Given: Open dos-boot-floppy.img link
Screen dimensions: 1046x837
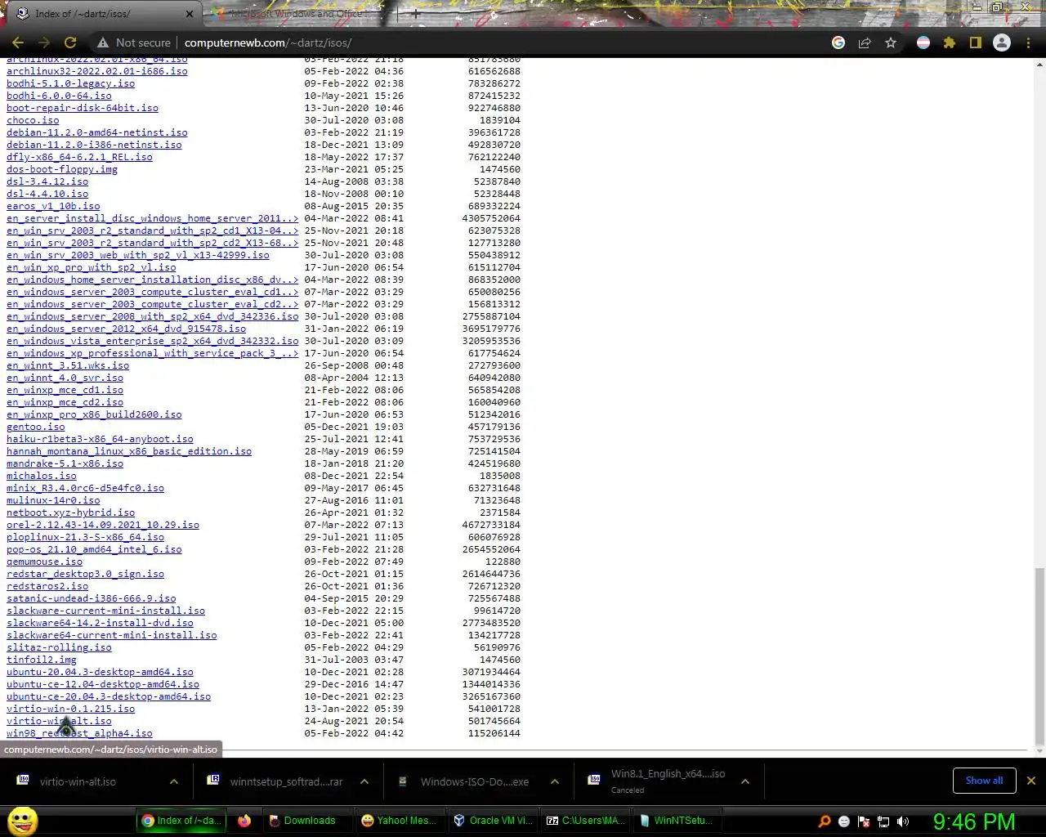Looking at the screenshot, I should click(x=62, y=169).
